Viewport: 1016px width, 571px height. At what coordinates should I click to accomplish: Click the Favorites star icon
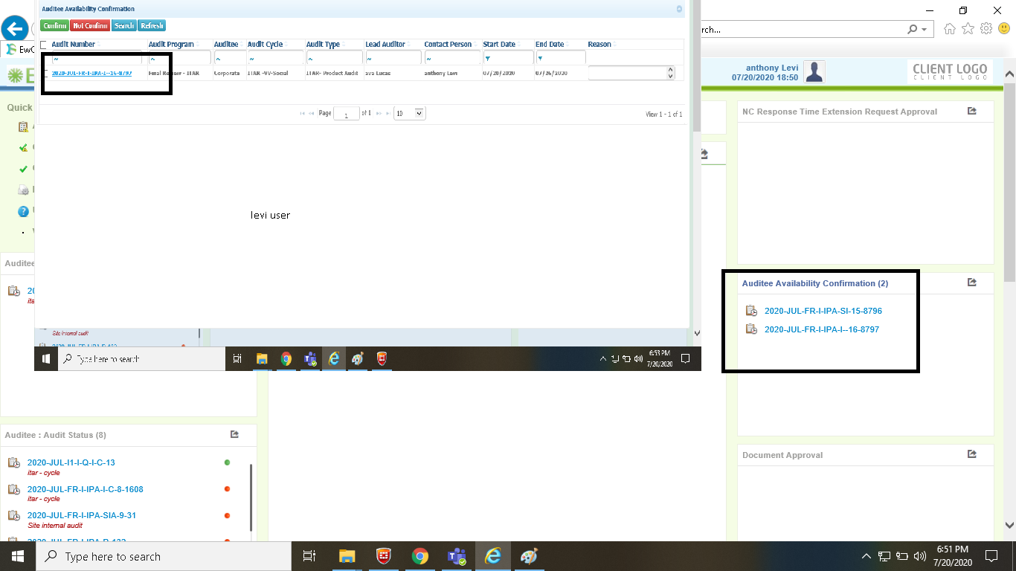click(968, 29)
